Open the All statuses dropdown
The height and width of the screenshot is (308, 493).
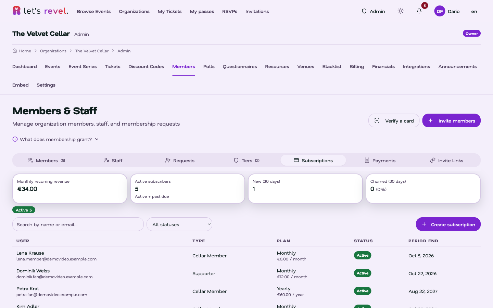click(179, 224)
